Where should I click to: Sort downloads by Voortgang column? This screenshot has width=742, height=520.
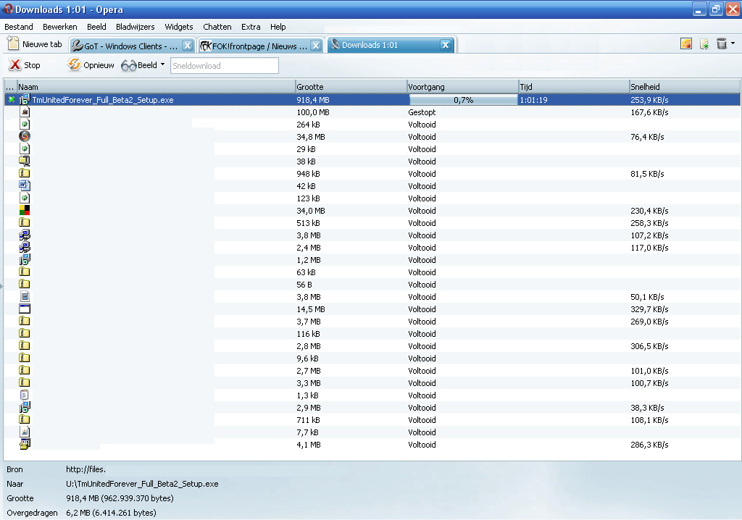[x=462, y=87]
